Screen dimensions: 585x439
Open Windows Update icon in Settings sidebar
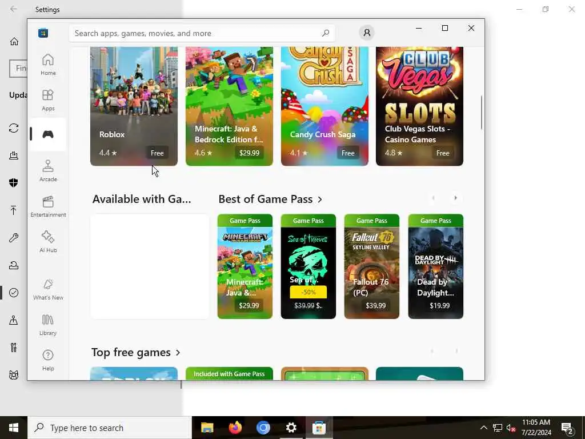pyautogui.click(x=14, y=128)
